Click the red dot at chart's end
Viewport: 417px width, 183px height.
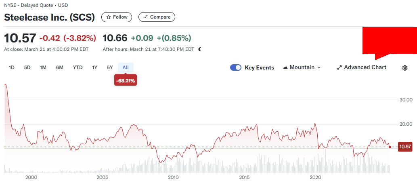point(390,147)
